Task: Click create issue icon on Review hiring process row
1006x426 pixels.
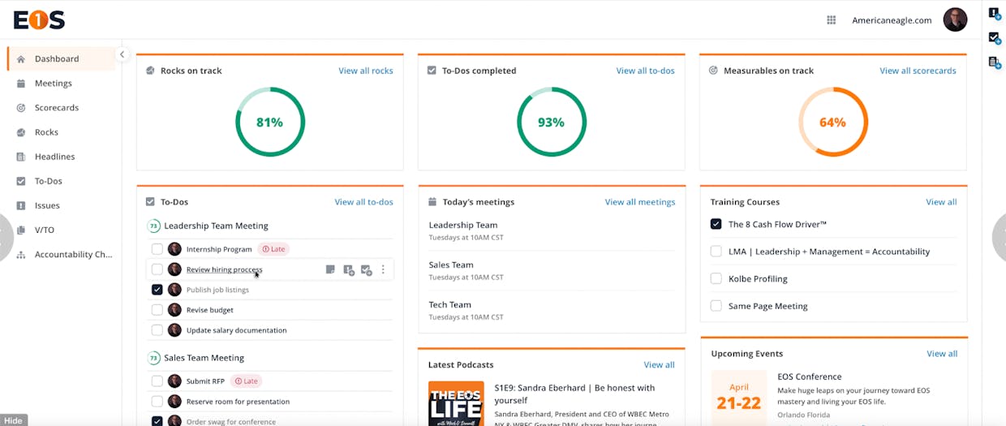Action: coord(348,270)
